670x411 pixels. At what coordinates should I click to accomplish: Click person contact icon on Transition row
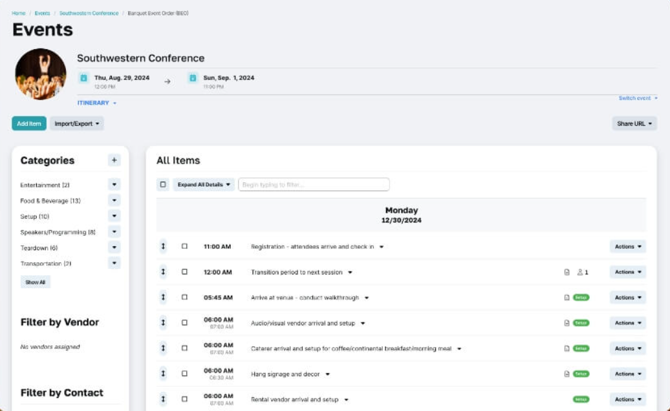(580, 272)
